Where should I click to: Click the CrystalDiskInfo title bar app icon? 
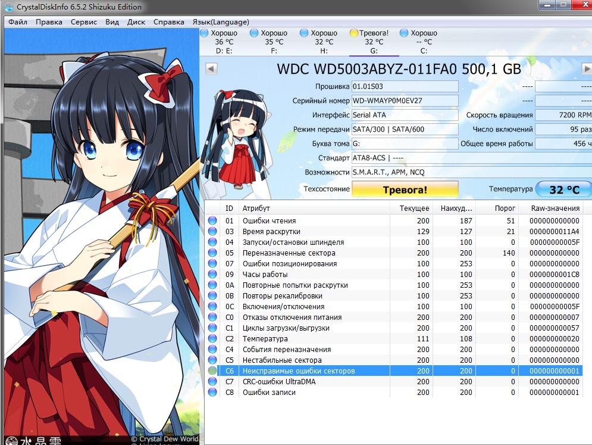[8, 7]
